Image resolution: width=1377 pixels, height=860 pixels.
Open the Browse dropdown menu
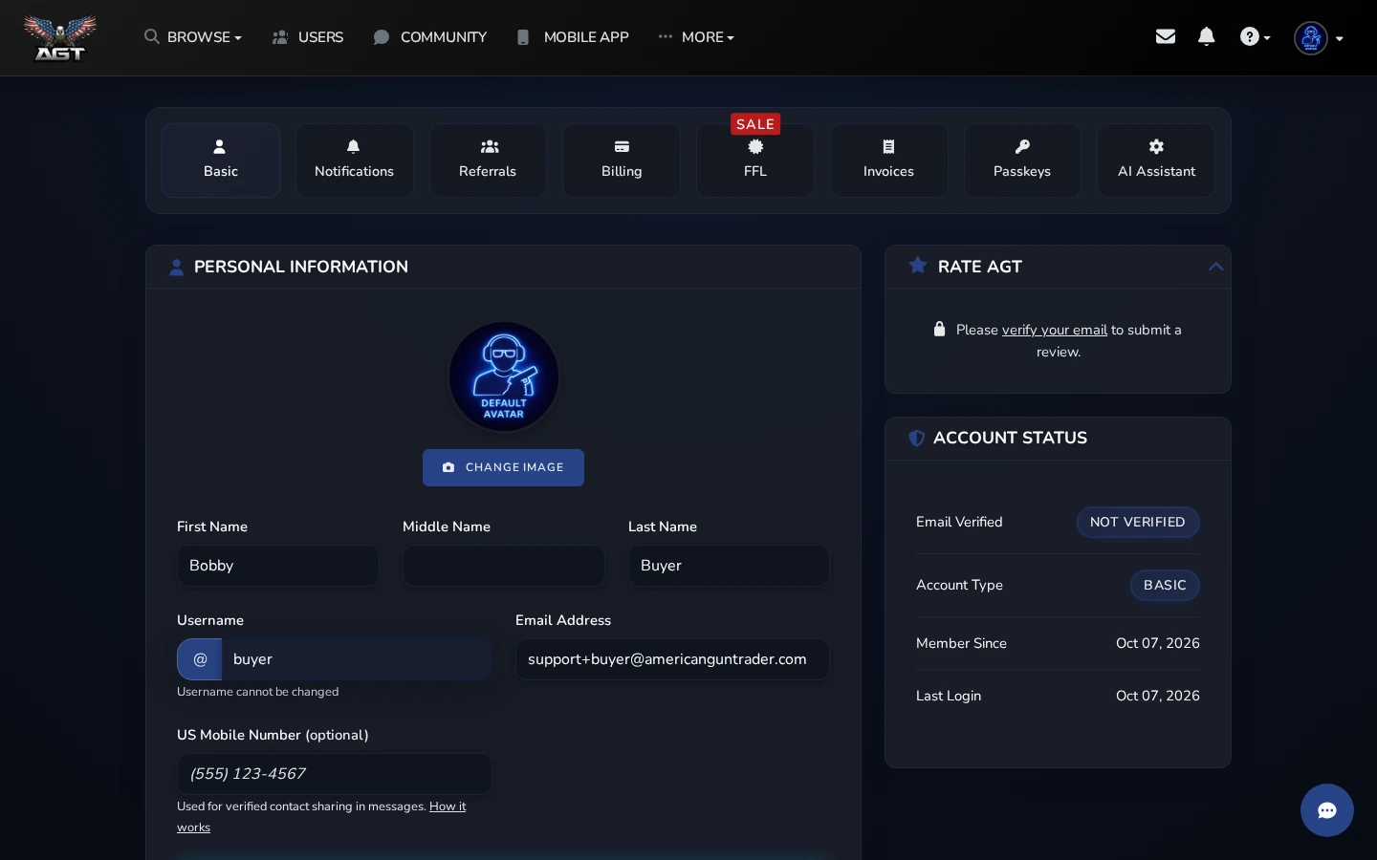coord(192,37)
